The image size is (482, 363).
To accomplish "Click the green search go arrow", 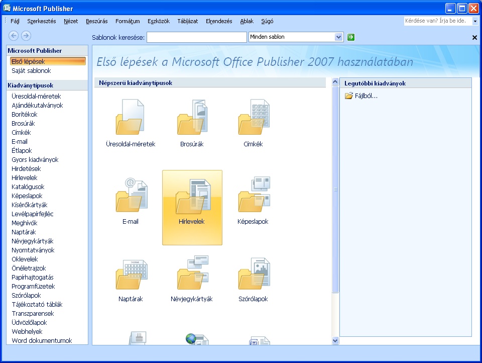I will click(x=351, y=37).
